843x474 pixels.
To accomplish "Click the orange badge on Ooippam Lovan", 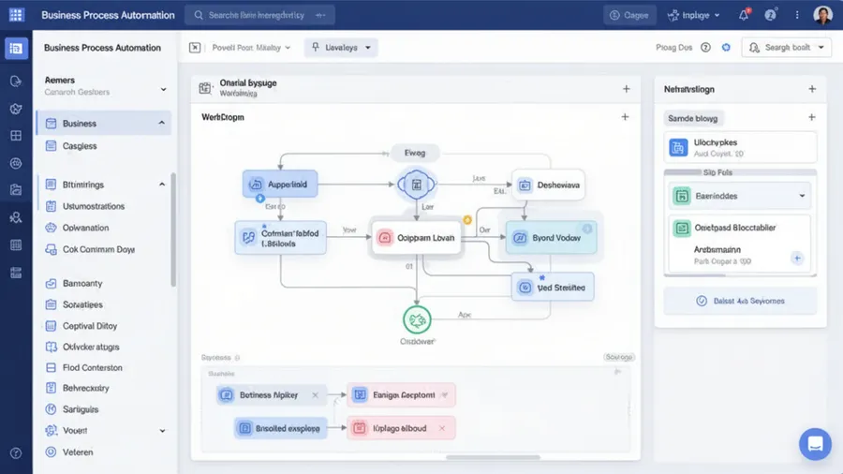I will [467, 220].
